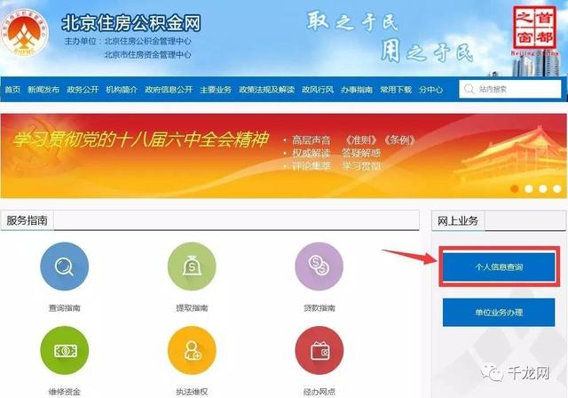Open the 提取指南 money bag icon
The image size is (568, 398).
(192, 266)
